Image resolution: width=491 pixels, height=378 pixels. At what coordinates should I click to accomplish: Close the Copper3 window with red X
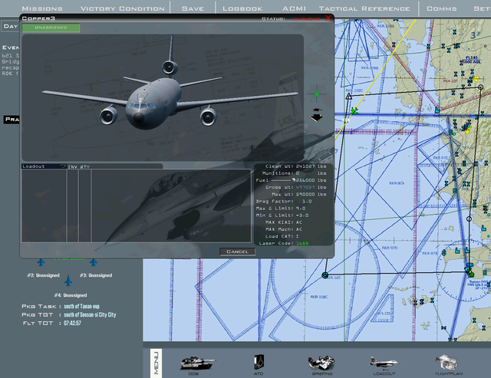pos(328,18)
